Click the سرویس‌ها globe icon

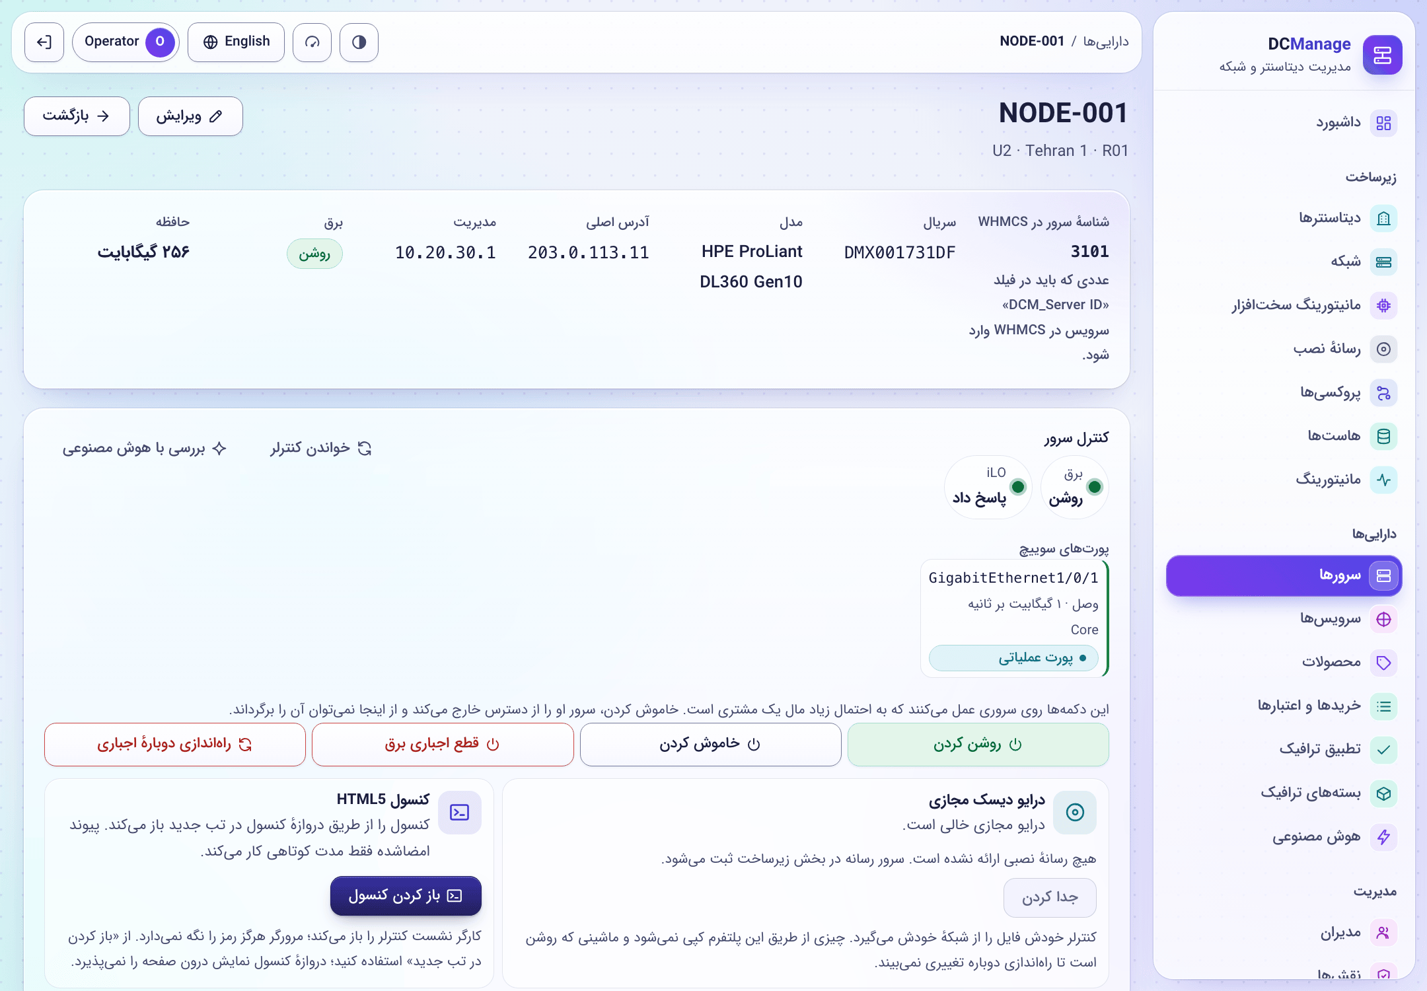[x=1383, y=619]
